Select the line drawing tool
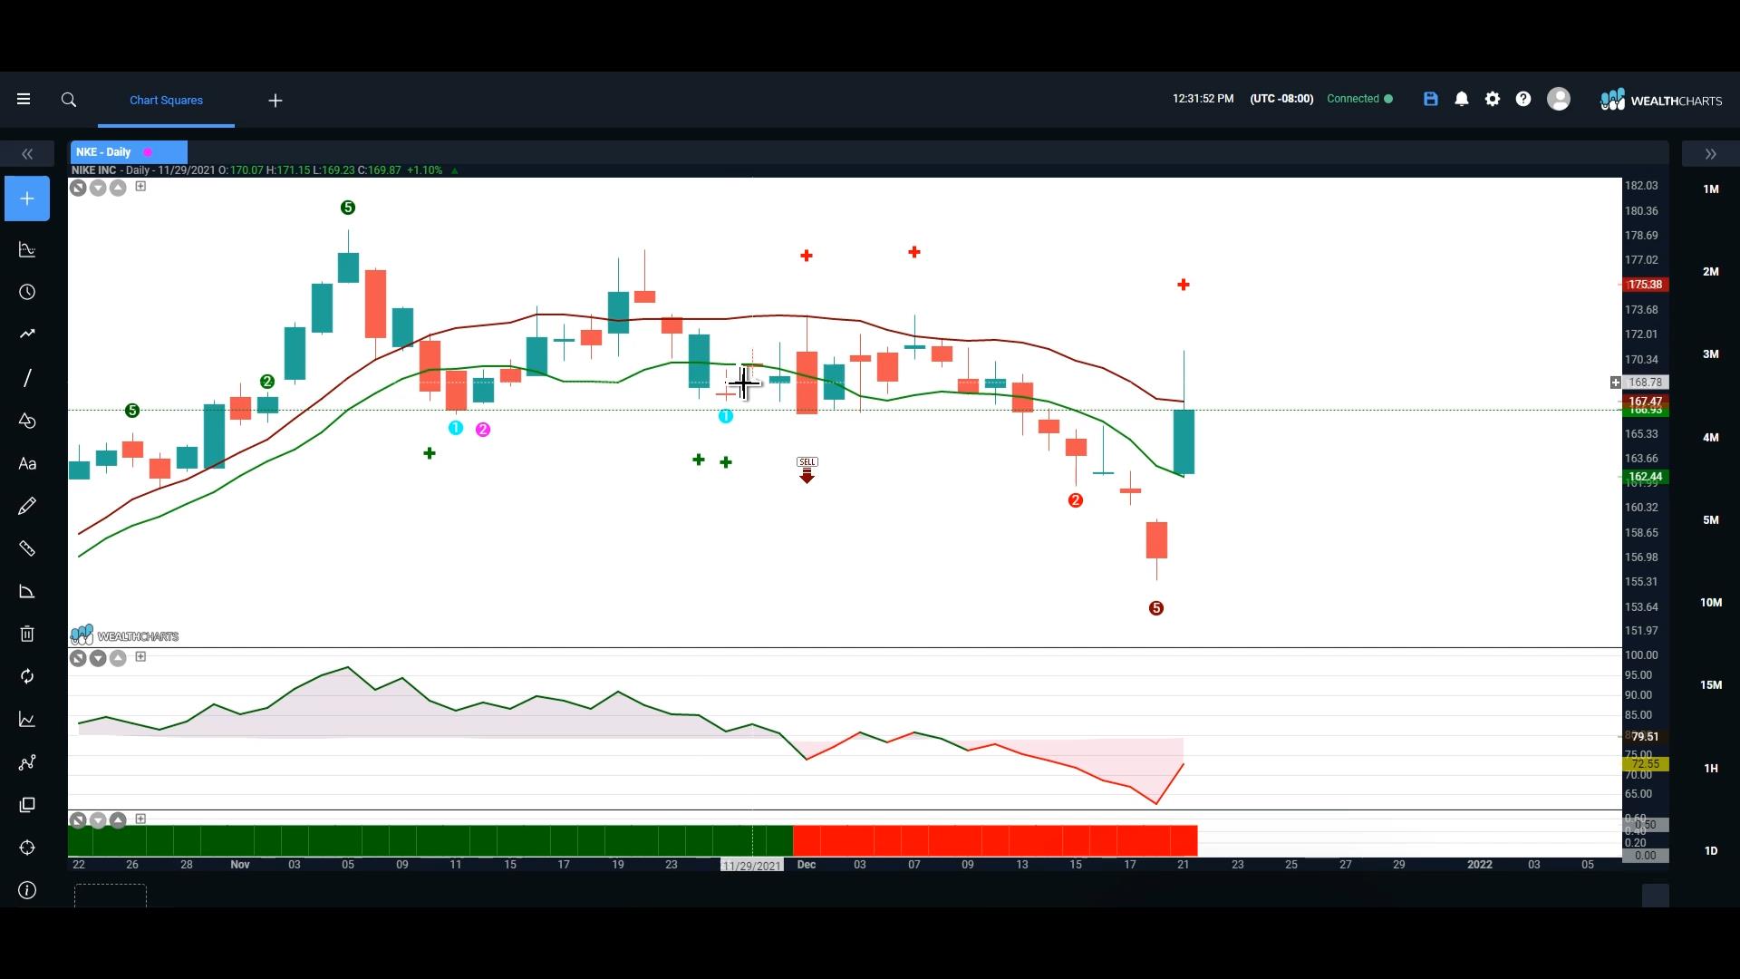Image resolution: width=1740 pixels, height=979 pixels. coord(27,377)
